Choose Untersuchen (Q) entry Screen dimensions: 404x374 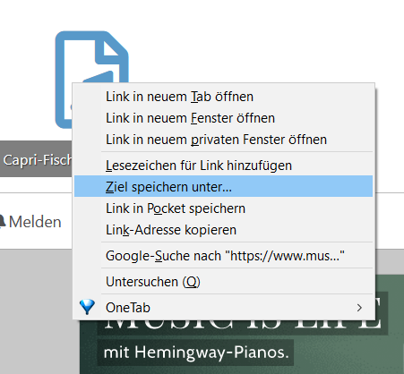point(224,282)
